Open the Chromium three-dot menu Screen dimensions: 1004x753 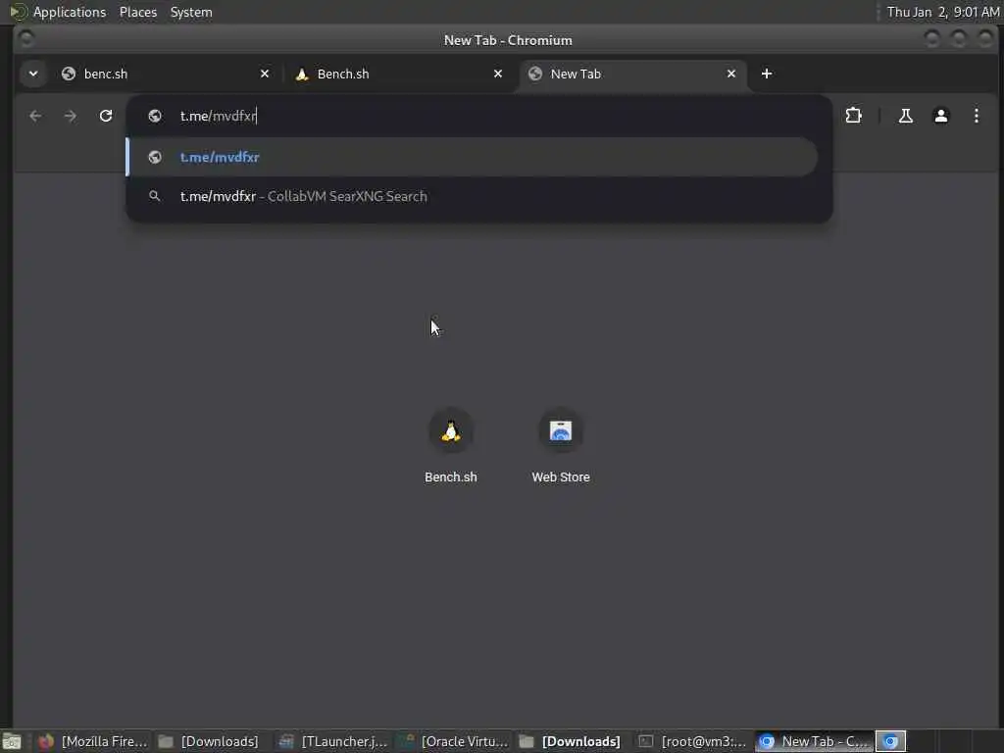976,116
